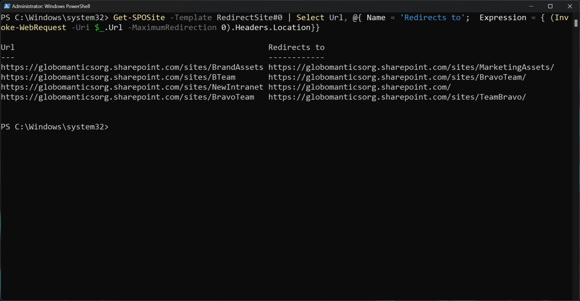Click the minimize button
The image size is (580, 301).
pos(531,6)
